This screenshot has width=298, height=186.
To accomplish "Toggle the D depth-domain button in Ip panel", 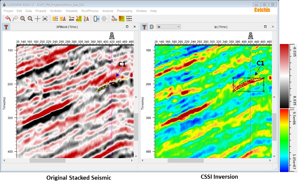I will [152, 27].
